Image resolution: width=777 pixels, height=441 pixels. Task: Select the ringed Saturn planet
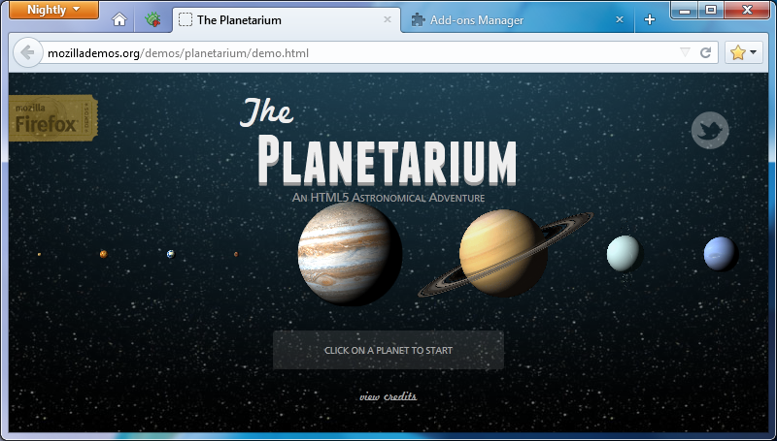(502, 252)
